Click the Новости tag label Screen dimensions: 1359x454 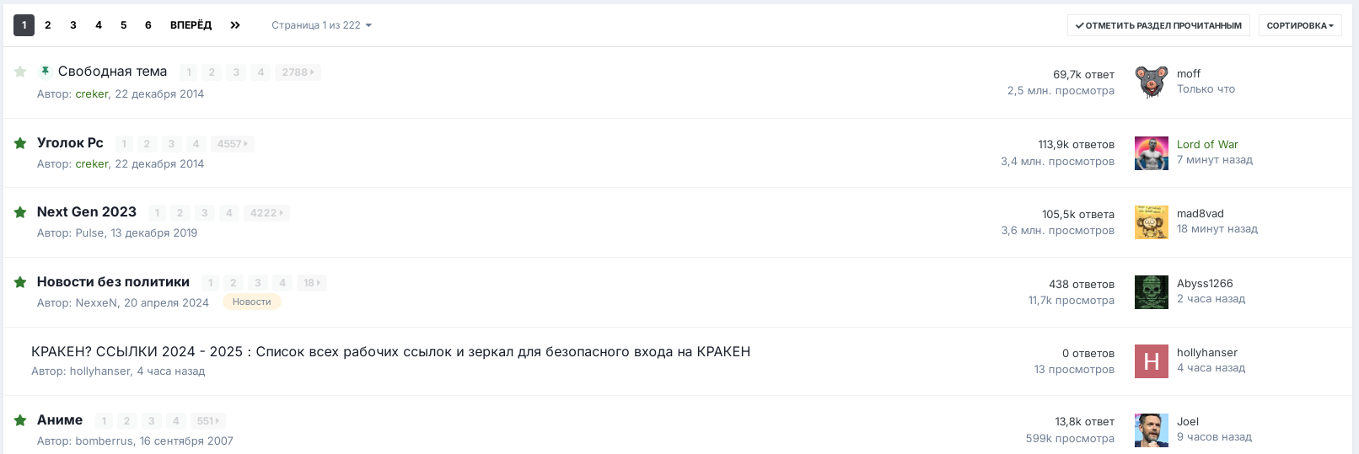[251, 302]
